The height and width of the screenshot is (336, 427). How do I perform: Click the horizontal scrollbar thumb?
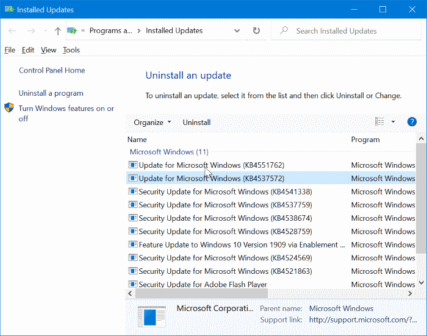point(201,293)
